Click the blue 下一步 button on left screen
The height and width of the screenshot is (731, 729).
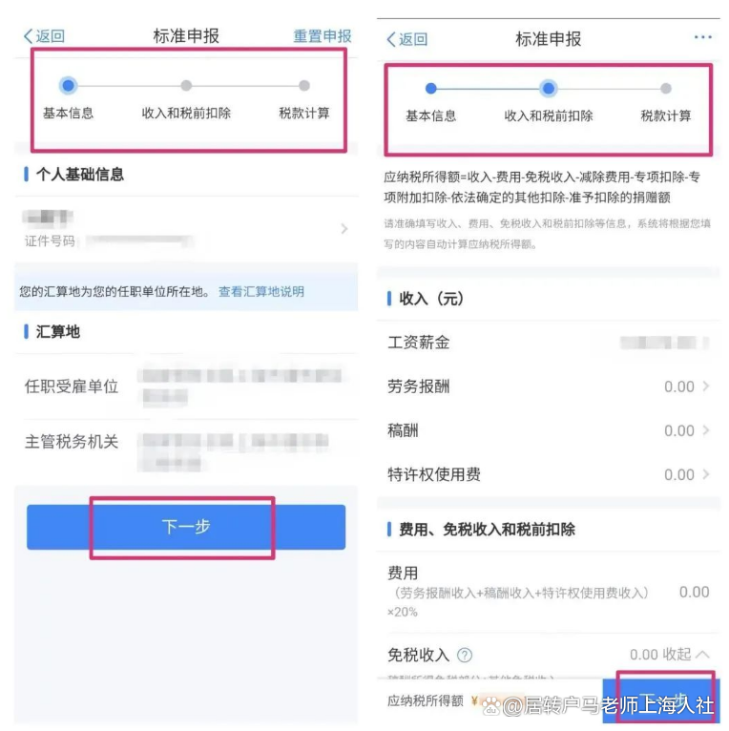pos(186,527)
